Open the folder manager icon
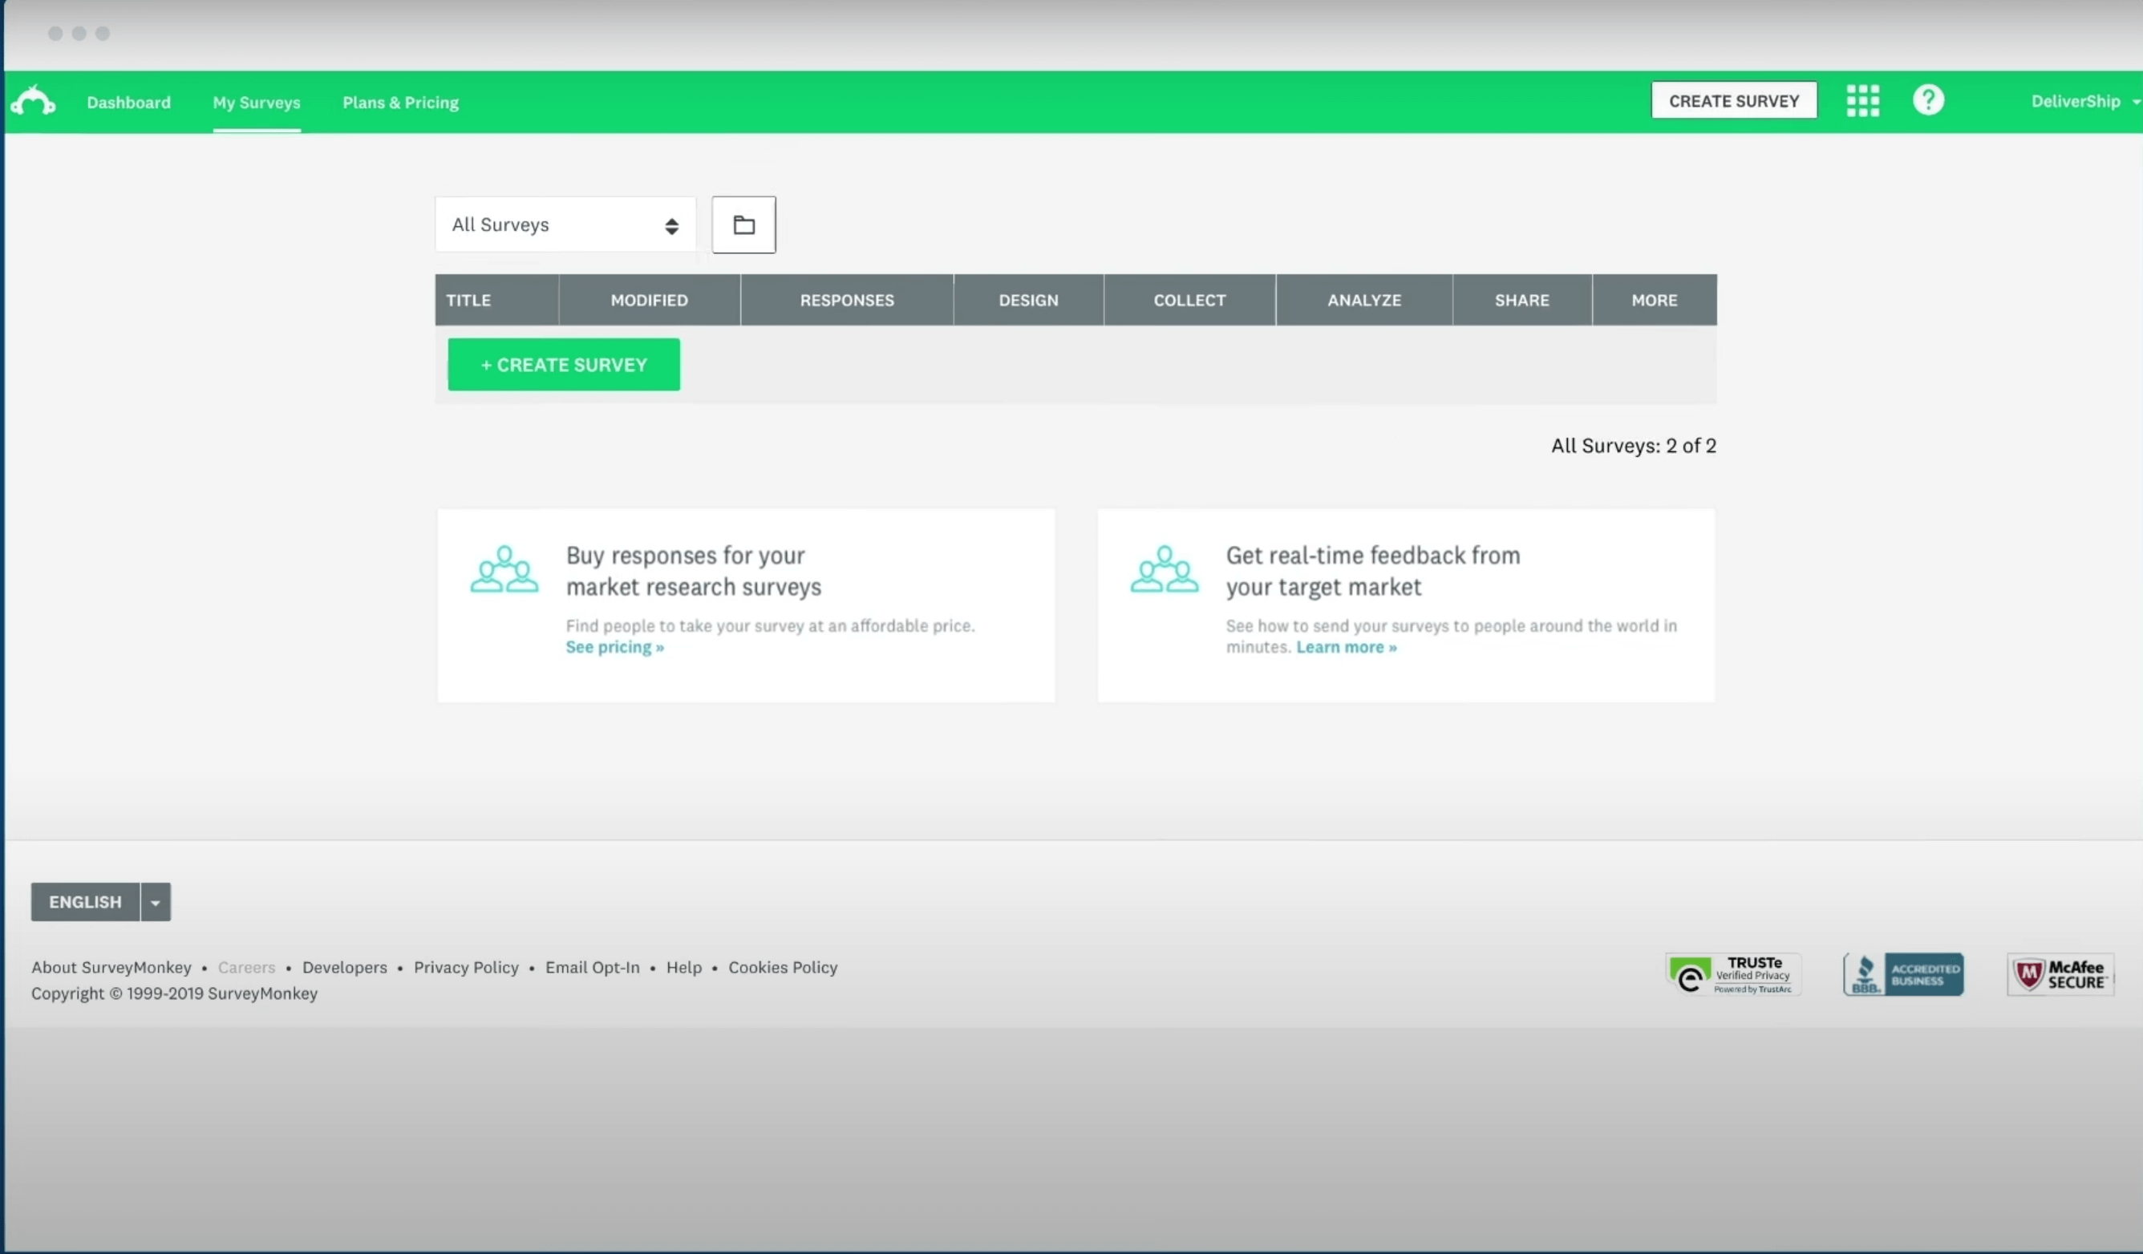Image resolution: width=2143 pixels, height=1254 pixels. pos(743,225)
